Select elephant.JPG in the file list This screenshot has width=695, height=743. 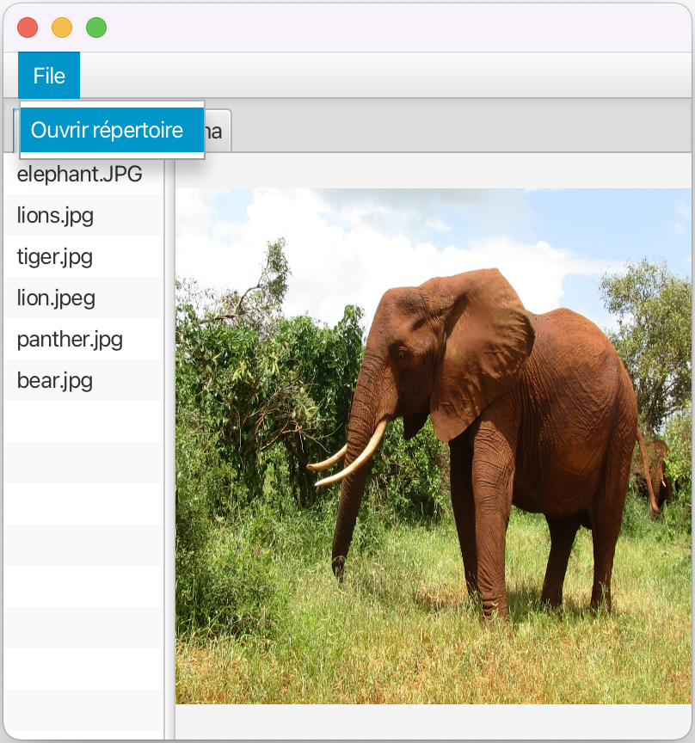coord(80,175)
